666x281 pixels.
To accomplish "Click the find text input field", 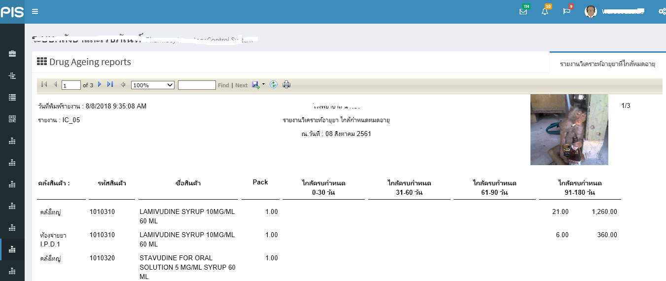I will [196, 85].
